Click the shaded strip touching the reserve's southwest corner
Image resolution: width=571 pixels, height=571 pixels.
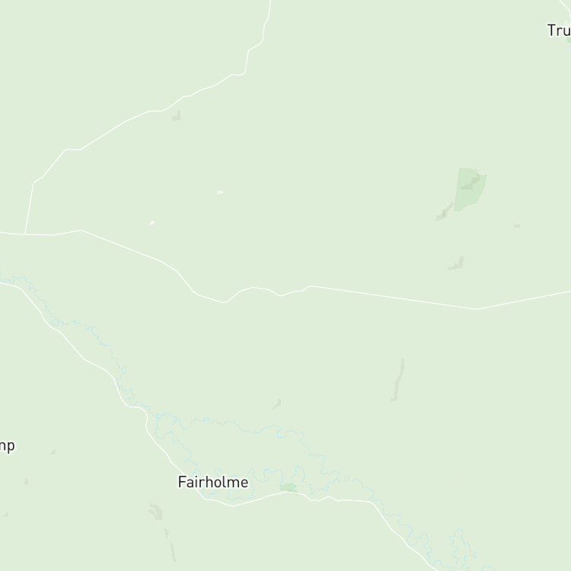click(445, 212)
